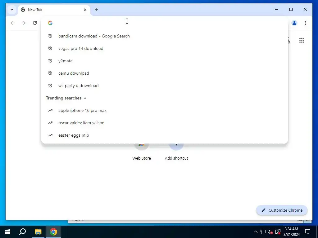Click the browser Back arrow
The image size is (318, 238).
pyautogui.click(x=12, y=23)
